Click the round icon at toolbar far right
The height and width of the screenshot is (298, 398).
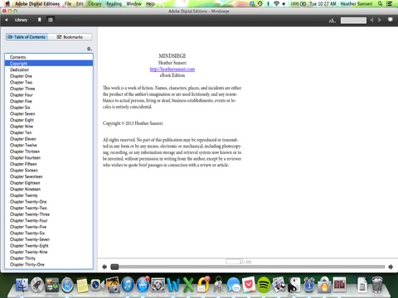(391, 20)
